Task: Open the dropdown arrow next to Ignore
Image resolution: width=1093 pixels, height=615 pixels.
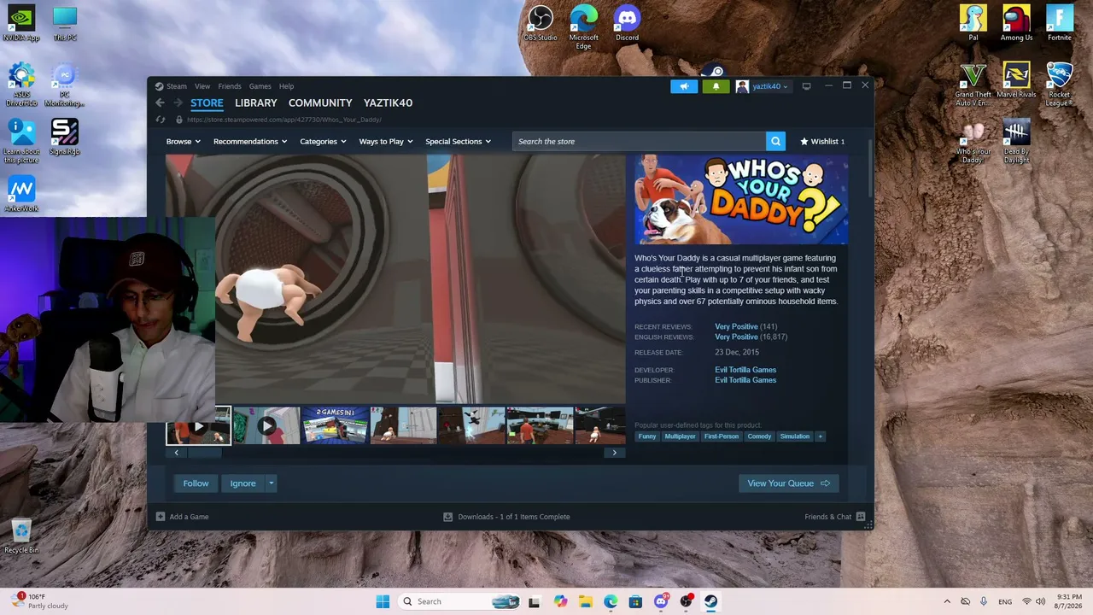Action: pyautogui.click(x=271, y=483)
